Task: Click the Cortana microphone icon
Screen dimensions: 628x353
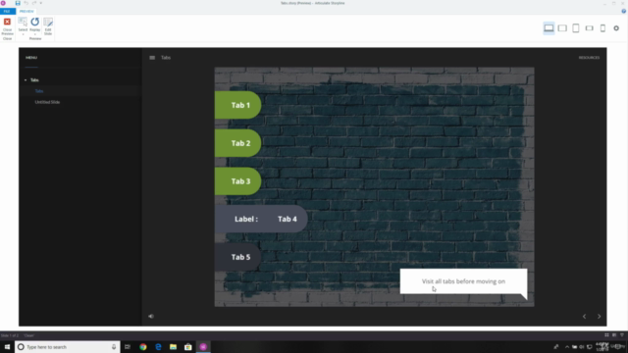Action: (114, 347)
